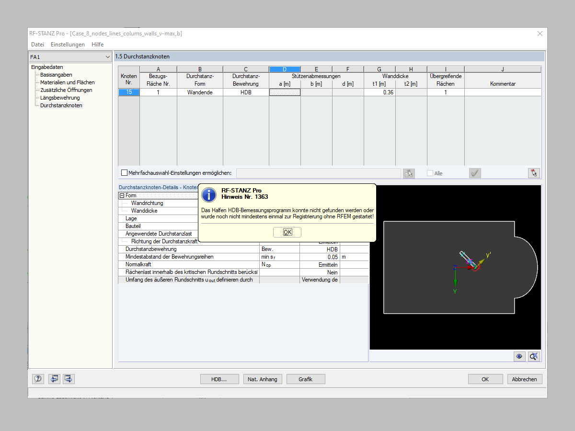Click the Grafik button

click(x=306, y=379)
